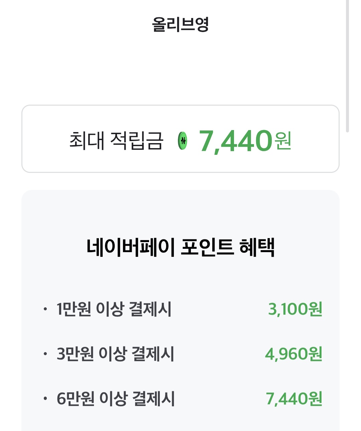
Task: Select the 네이버페이 포인트 혜택 heading
Action: click(x=180, y=247)
